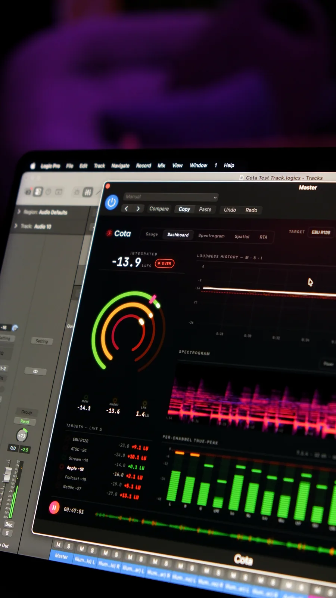Solo the Master track with S button
The width and height of the screenshot is (336, 598).
point(69,546)
